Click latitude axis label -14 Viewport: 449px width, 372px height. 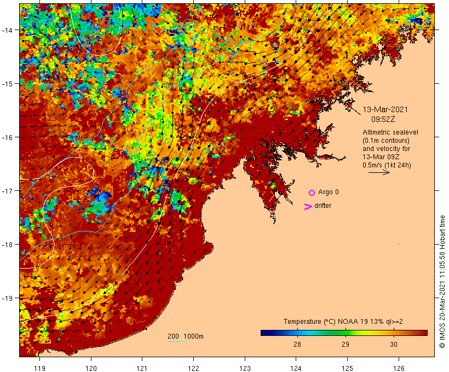click(x=7, y=30)
